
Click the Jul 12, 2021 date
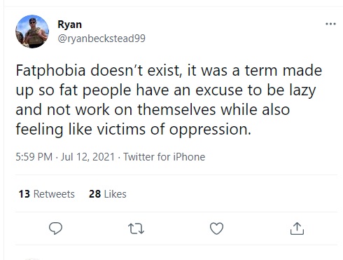coord(87,157)
